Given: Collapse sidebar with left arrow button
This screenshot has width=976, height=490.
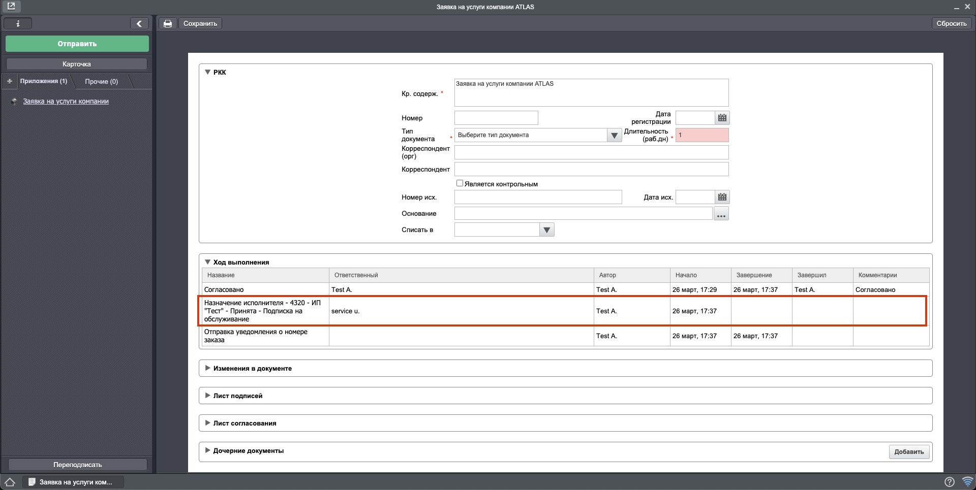Looking at the screenshot, I should click(139, 23).
